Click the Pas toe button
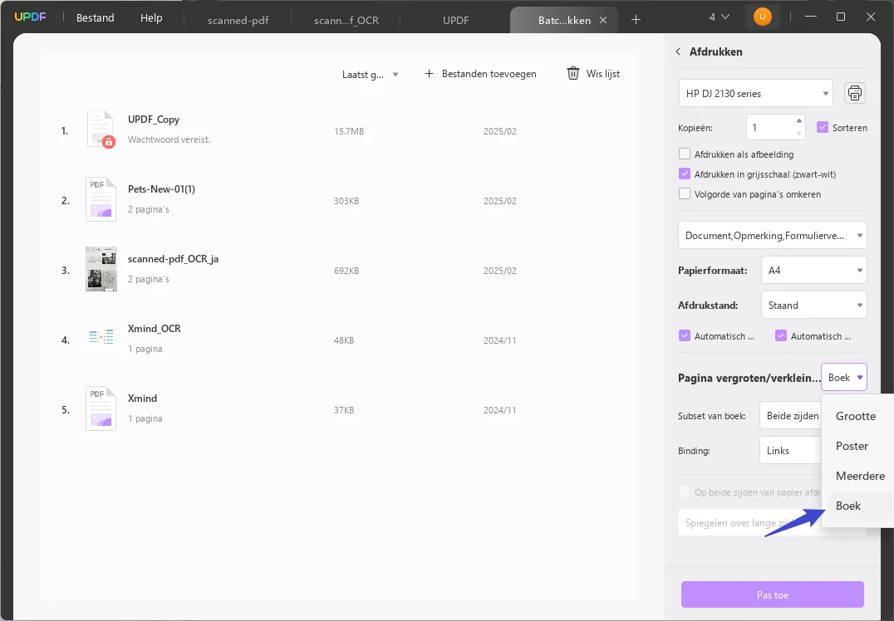The width and height of the screenshot is (894, 621). click(772, 594)
